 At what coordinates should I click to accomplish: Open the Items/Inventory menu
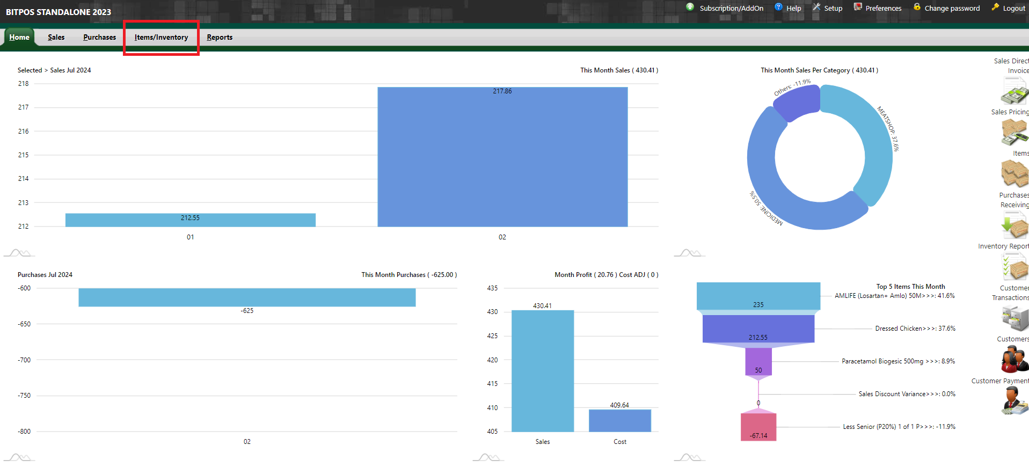[x=161, y=37]
